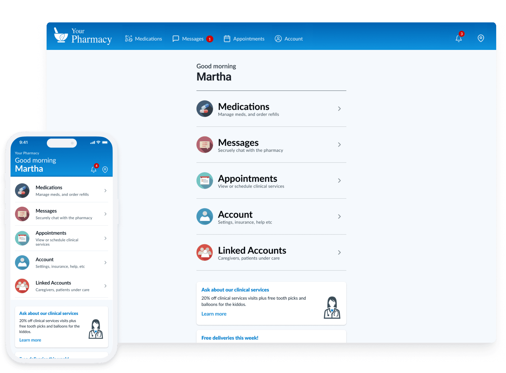Open notifications bell in desktop header
The image size is (506, 373).
pos(459,38)
